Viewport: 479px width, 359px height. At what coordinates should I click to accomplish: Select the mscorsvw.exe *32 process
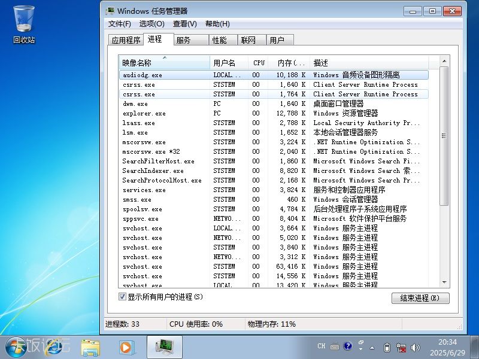274,151
